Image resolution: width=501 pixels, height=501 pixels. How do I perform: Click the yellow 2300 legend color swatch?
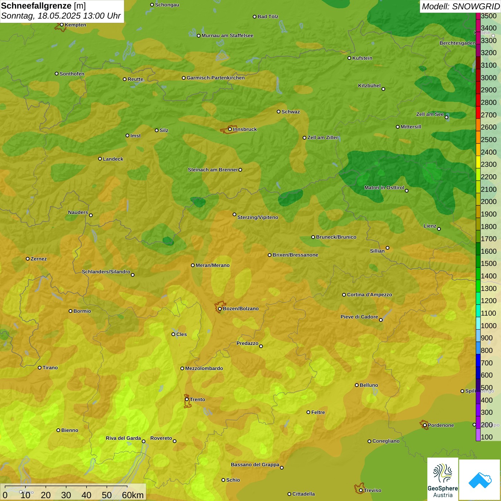(478, 162)
